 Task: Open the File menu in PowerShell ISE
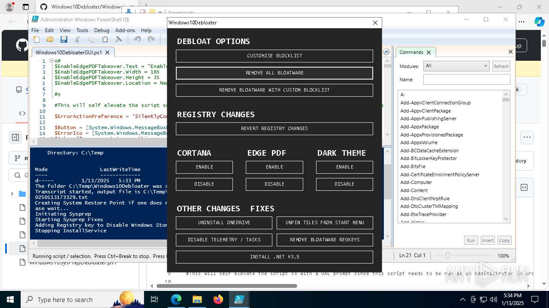click(35, 30)
